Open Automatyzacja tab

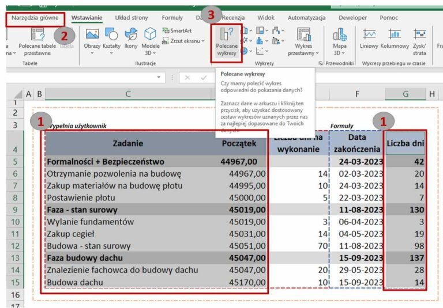pos(306,18)
